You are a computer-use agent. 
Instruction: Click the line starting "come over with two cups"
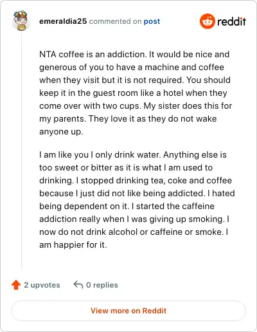(136, 106)
